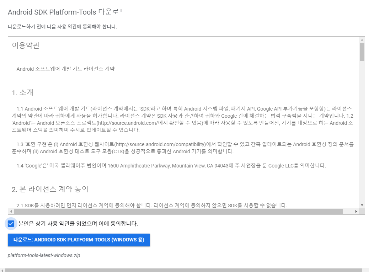
Task: Click the terms box scroll-right arrow
Action: [356, 211]
